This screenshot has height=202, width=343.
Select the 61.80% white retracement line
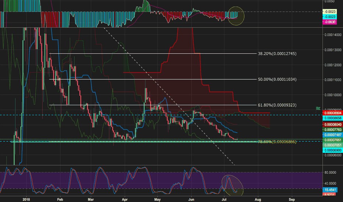click(x=153, y=105)
